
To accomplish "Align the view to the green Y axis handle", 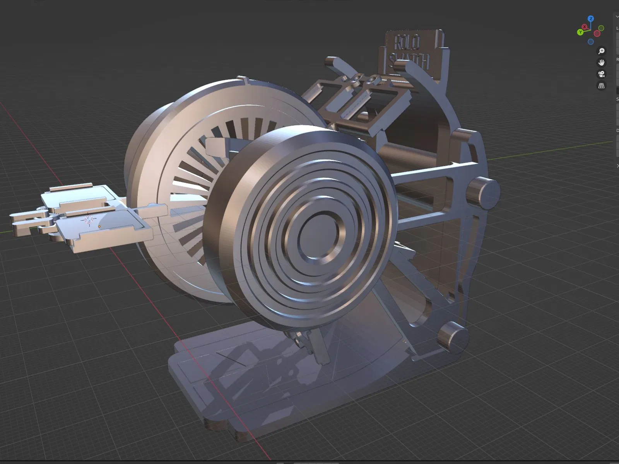I will point(580,32).
